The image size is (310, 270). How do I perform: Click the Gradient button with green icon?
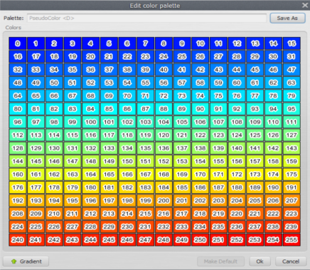point(26,261)
